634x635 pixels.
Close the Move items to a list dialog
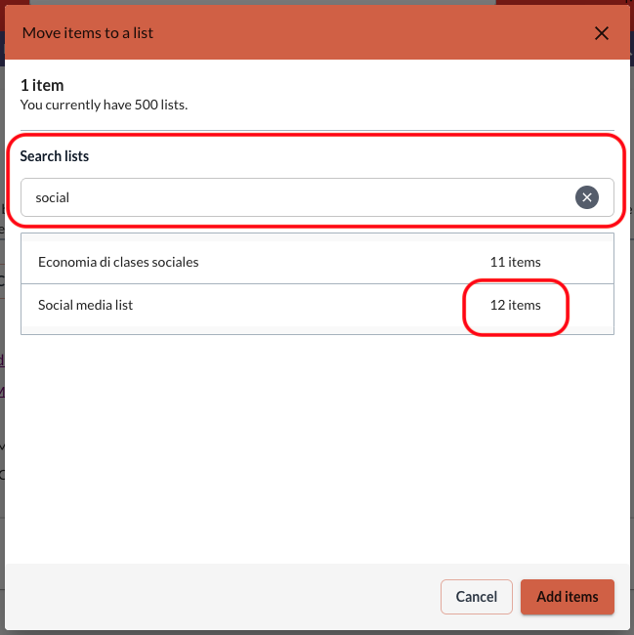(601, 33)
